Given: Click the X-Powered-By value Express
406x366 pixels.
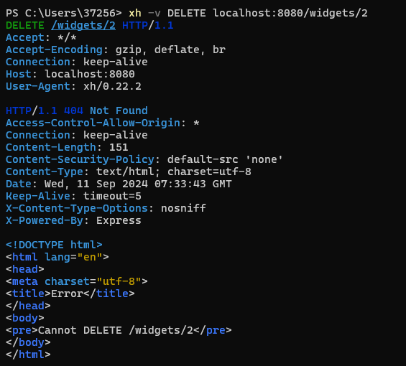Looking at the screenshot, I should coord(119,220).
